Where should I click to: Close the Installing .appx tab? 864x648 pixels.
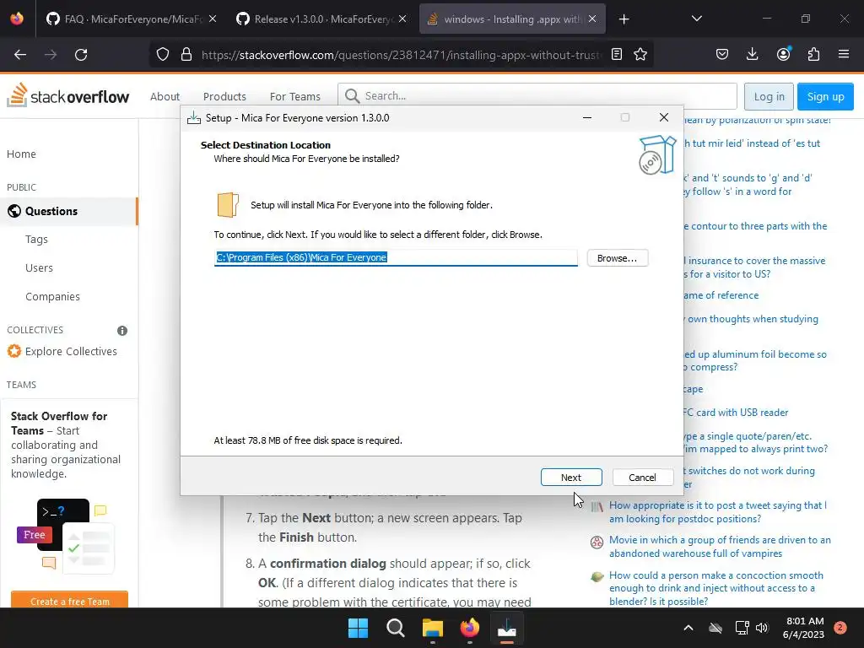pos(592,19)
